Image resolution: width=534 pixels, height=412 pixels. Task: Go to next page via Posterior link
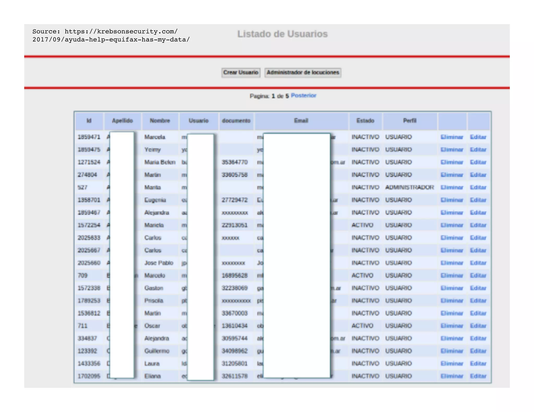[x=304, y=96]
